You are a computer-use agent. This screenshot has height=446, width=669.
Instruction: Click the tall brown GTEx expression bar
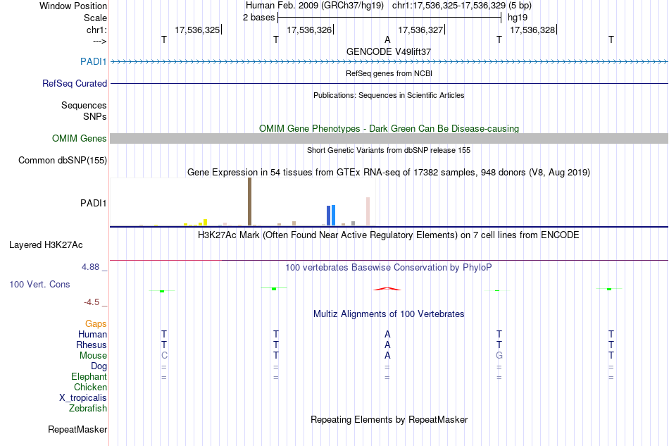[249, 202]
